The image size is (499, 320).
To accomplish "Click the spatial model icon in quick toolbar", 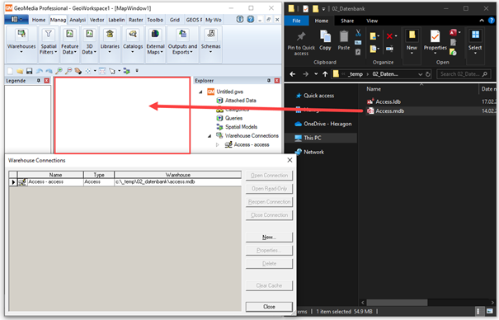I will (x=127, y=71).
